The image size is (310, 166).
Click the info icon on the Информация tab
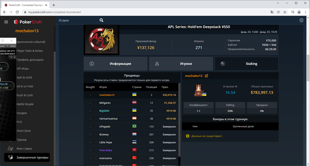click(92, 64)
